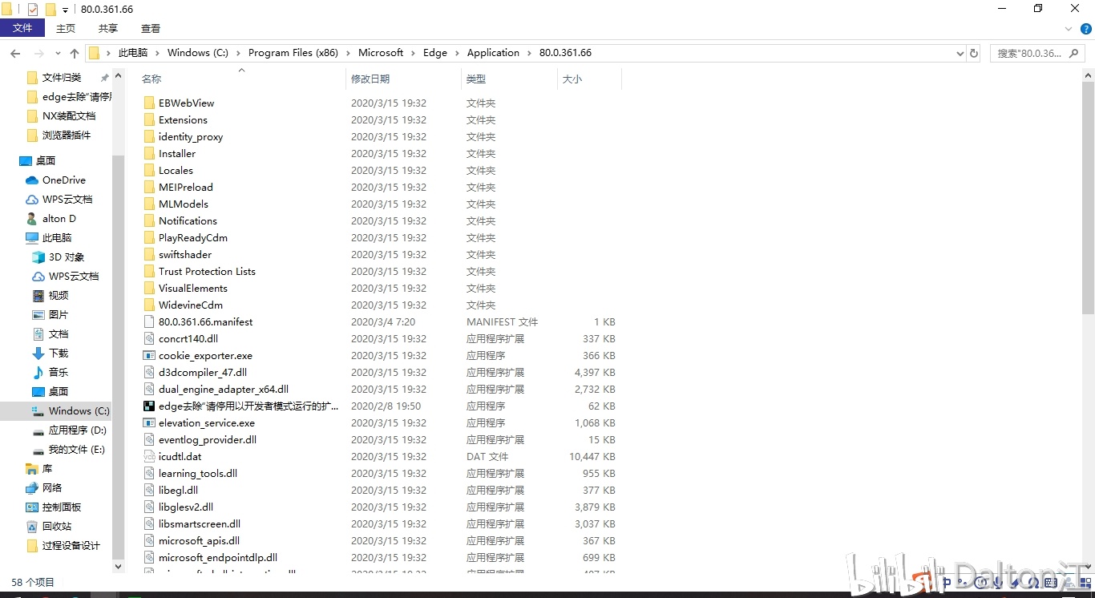The height and width of the screenshot is (598, 1095).
Task: Open quick access toolbar customize dropdown
Action: tap(65, 10)
